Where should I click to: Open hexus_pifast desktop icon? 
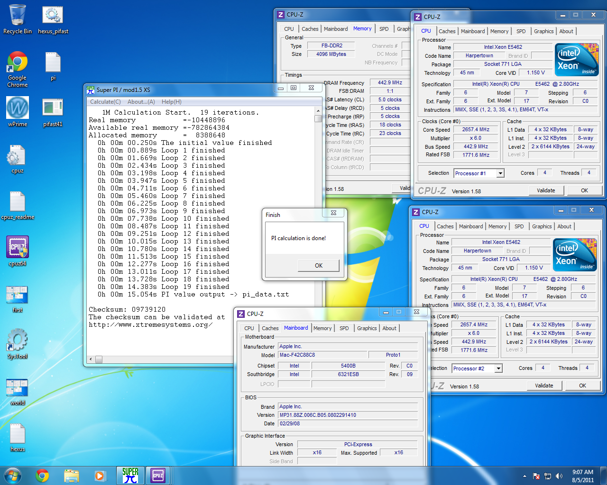coord(53,19)
